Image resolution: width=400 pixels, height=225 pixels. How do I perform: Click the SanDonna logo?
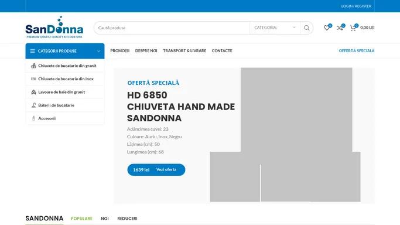point(54,28)
